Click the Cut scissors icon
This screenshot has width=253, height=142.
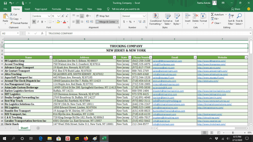pyautogui.click(x=11, y=14)
